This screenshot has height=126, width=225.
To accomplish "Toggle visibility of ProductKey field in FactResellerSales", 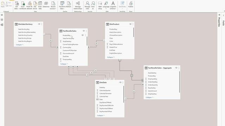I will [83, 35].
